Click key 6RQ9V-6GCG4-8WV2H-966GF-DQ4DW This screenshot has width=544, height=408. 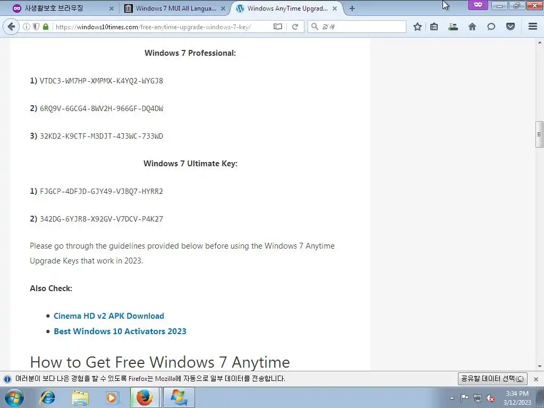[x=101, y=108]
